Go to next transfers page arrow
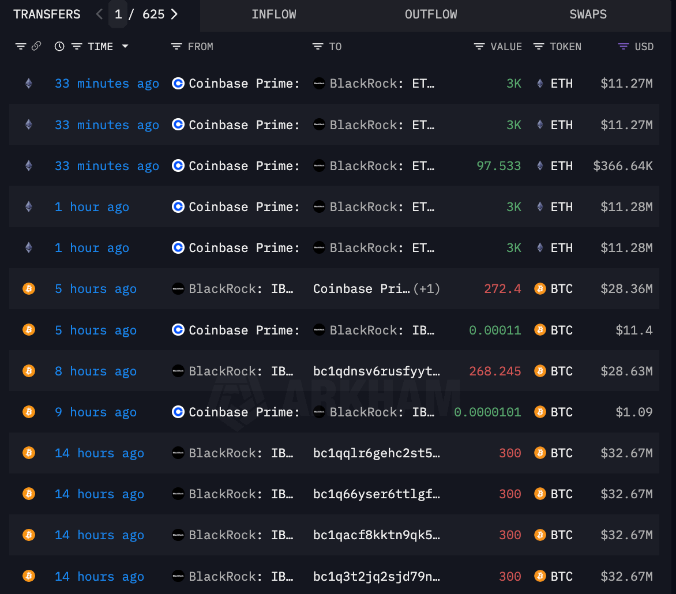Image resolution: width=676 pixels, height=594 pixels. (174, 14)
